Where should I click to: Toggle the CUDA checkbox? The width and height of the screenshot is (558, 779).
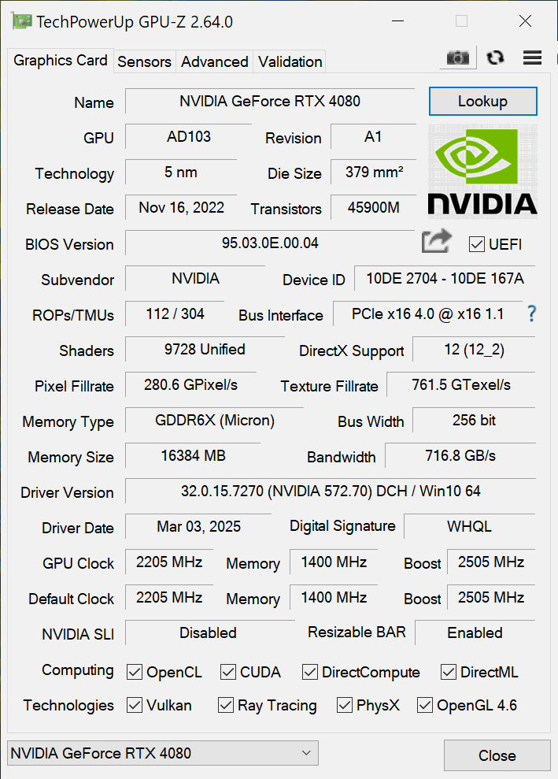[228, 672]
